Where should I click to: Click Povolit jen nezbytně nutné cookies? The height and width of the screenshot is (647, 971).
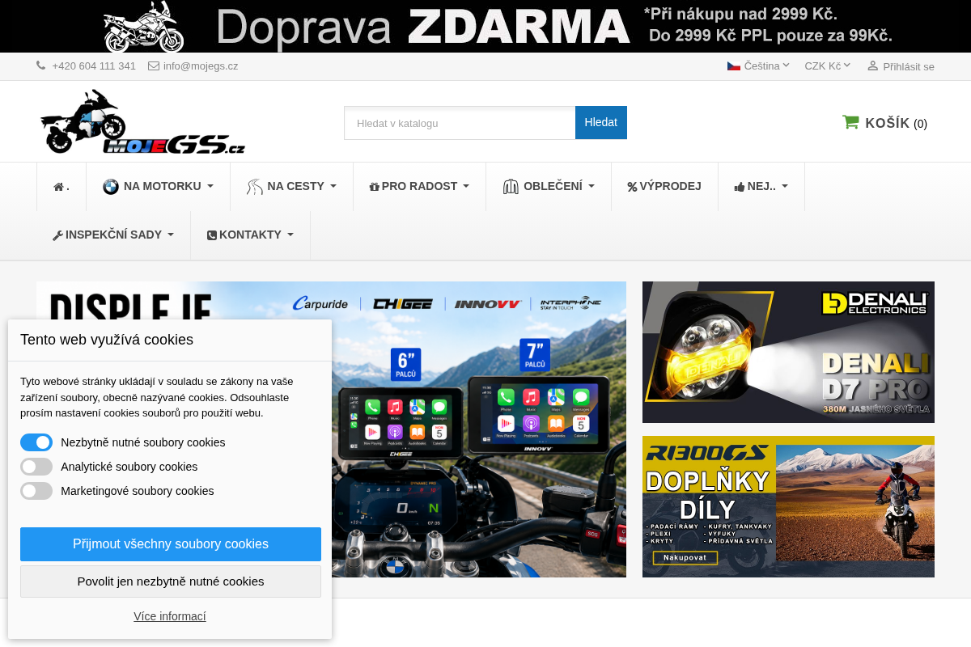[x=171, y=581]
